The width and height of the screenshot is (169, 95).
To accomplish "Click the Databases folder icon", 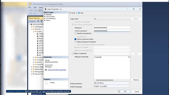I will (x=34, y=27).
